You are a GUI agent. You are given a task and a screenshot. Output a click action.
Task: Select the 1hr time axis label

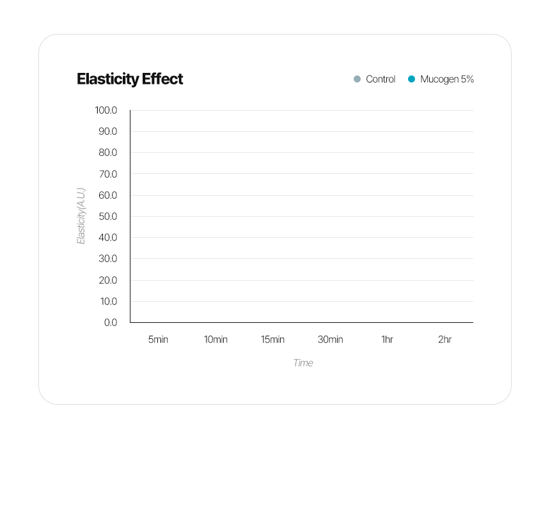[387, 339]
